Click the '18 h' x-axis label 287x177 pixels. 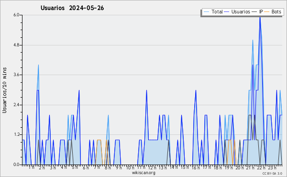tap(218, 167)
